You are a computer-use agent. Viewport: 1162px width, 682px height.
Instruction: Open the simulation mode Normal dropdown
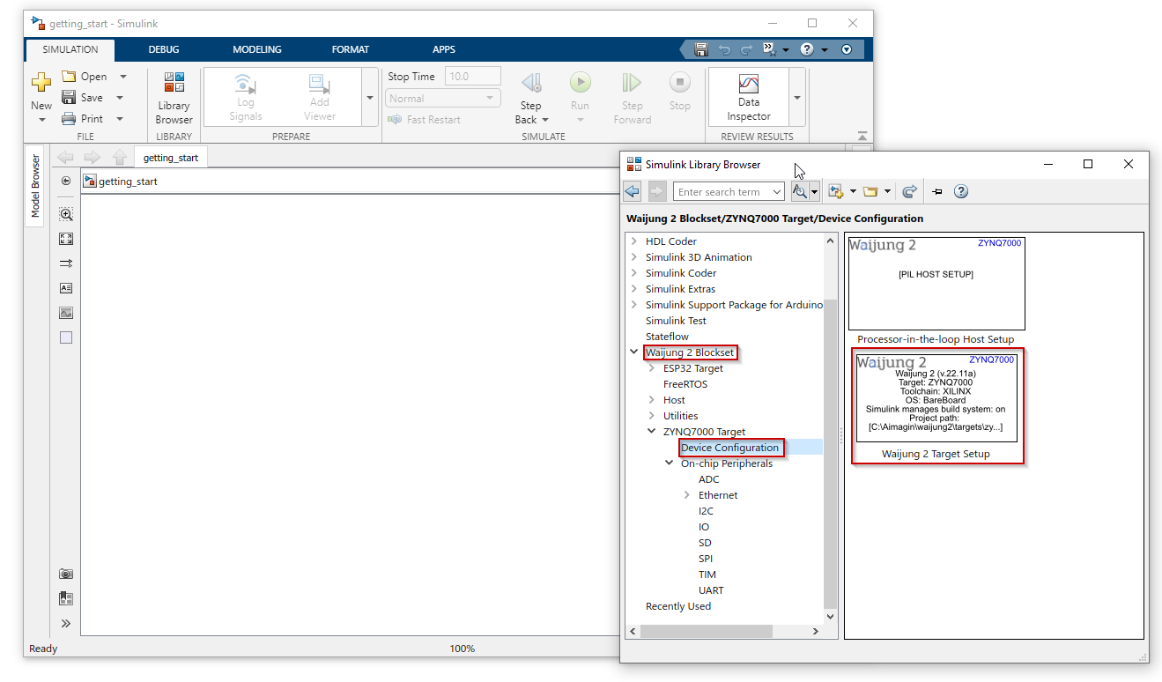[443, 99]
